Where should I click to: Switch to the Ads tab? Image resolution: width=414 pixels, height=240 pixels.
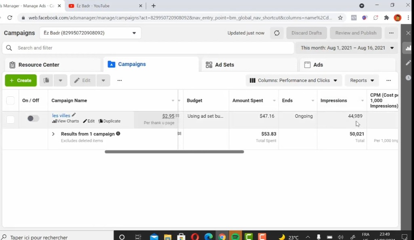coord(347,65)
